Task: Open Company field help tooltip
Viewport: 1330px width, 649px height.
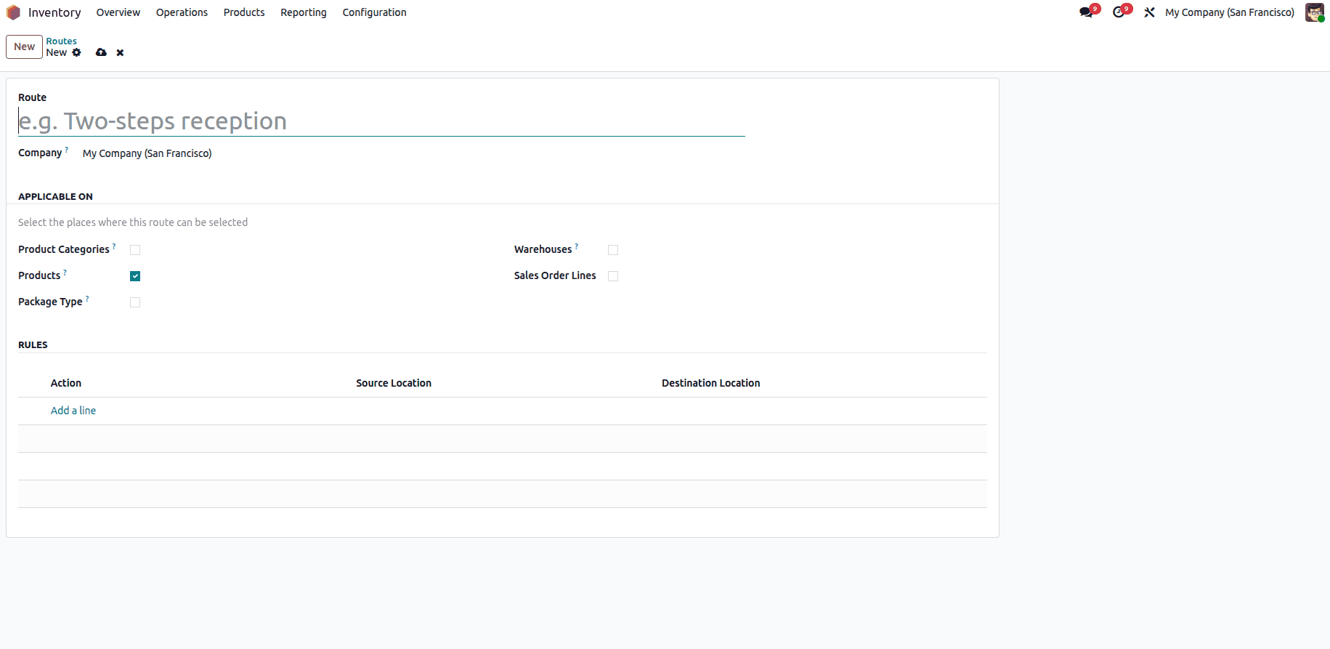Action: 67,149
